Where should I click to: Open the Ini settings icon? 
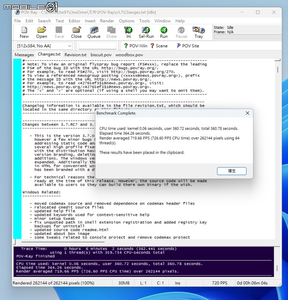click(128, 32)
